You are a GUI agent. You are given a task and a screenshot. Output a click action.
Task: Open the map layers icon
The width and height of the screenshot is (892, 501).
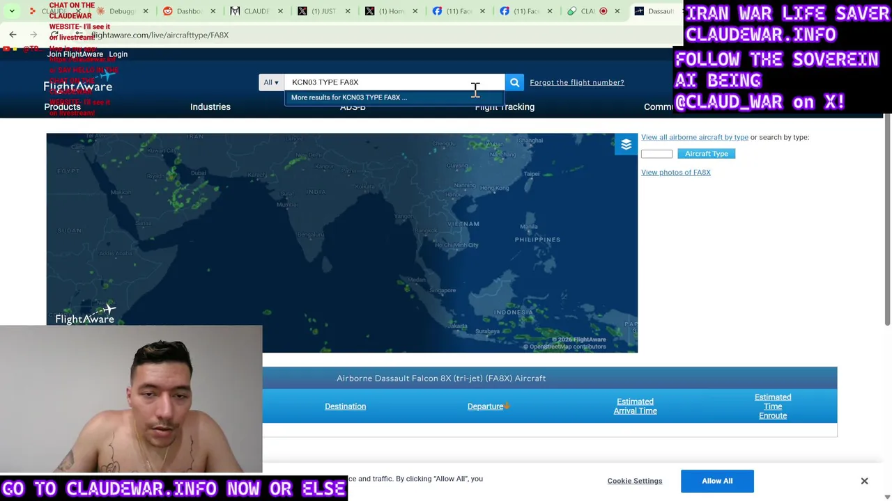626,144
